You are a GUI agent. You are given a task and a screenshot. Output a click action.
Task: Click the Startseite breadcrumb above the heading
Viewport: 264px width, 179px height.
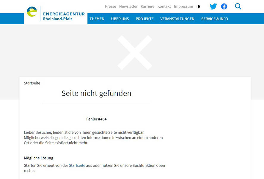pos(32,83)
